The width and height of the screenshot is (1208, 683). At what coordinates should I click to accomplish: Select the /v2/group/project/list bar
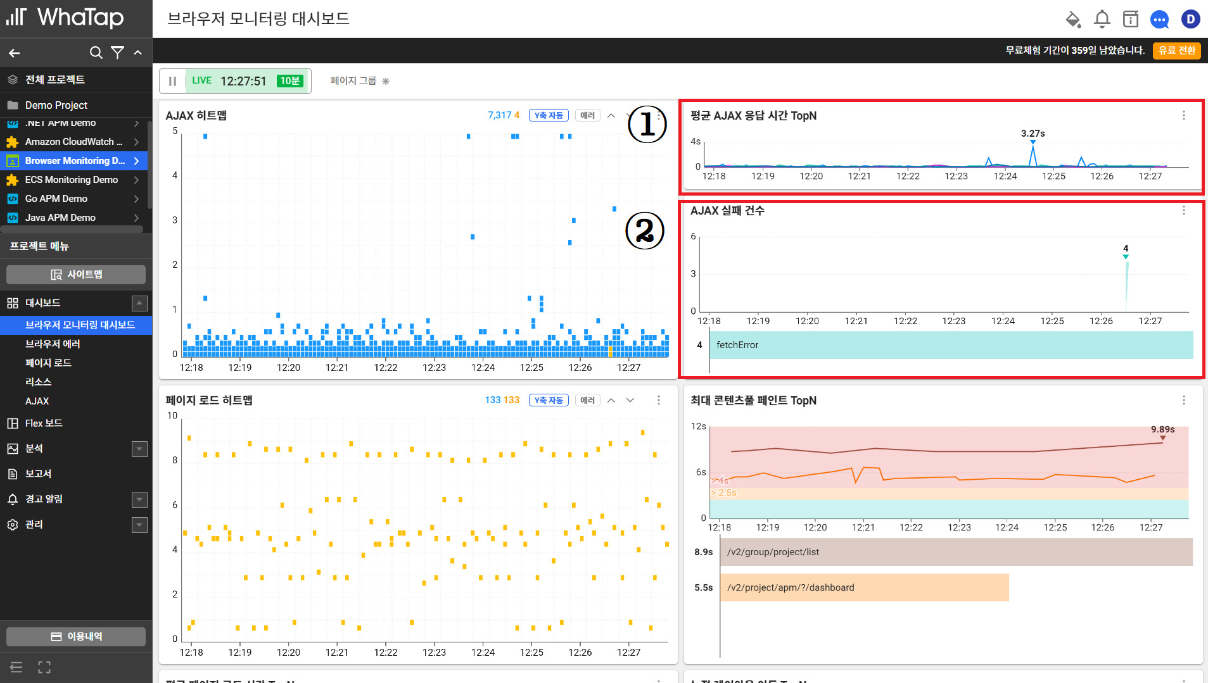pos(956,552)
